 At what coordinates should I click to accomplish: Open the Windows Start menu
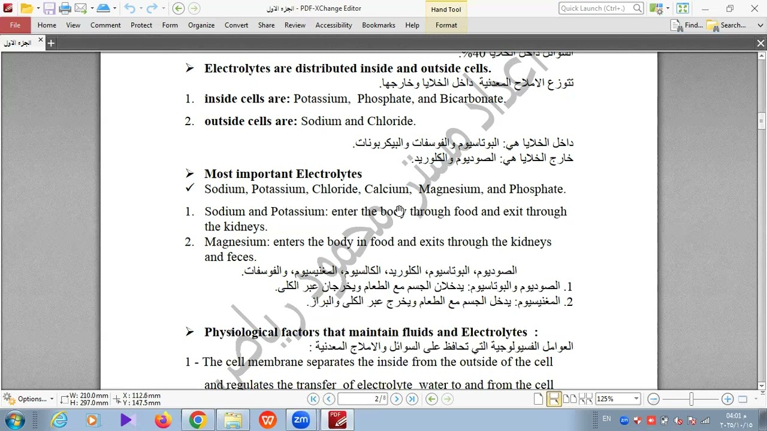tap(14, 420)
